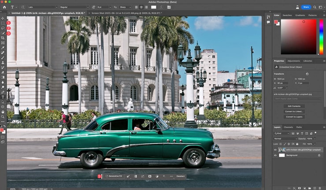The width and height of the screenshot is (326, 190).
Task: Select the Eyedropper tool
Action: (3, 48)
